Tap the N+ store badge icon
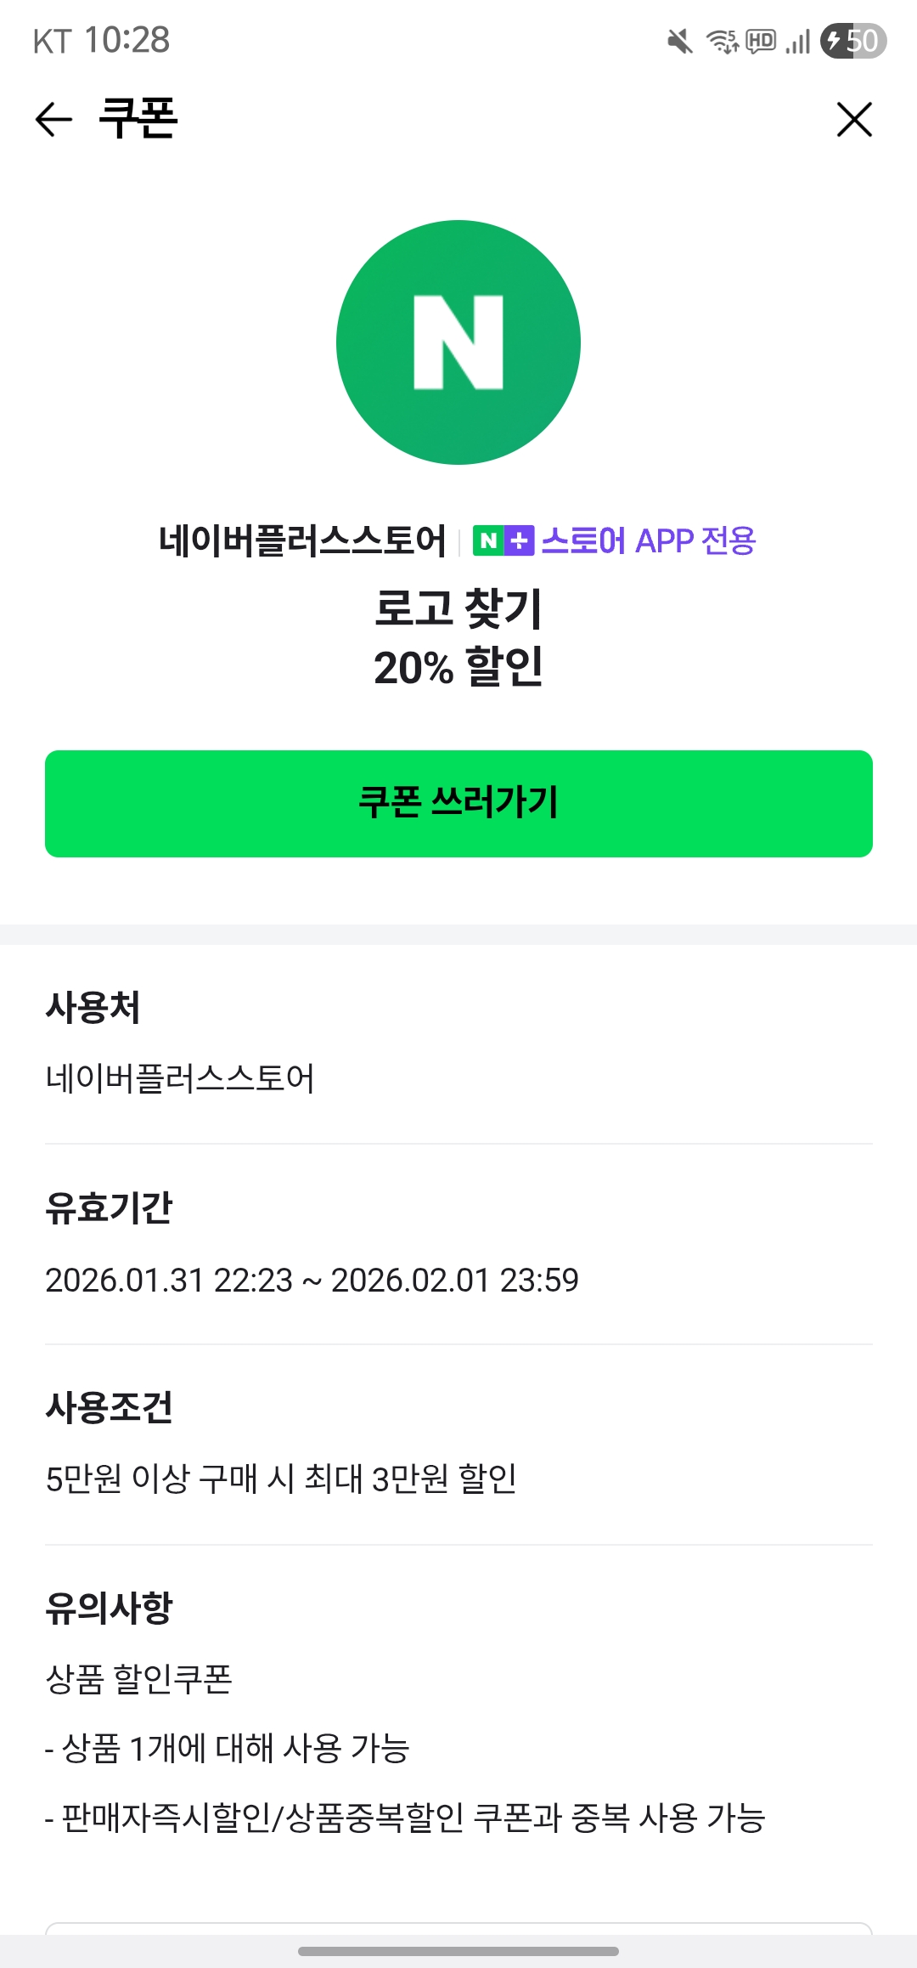 (503, 540)
